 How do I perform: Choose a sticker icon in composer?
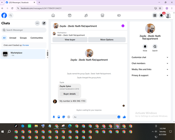pos(64,117)
